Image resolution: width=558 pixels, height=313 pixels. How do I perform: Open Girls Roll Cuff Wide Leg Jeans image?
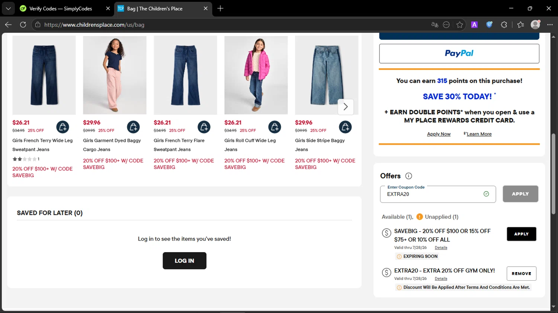pos(256,75)
